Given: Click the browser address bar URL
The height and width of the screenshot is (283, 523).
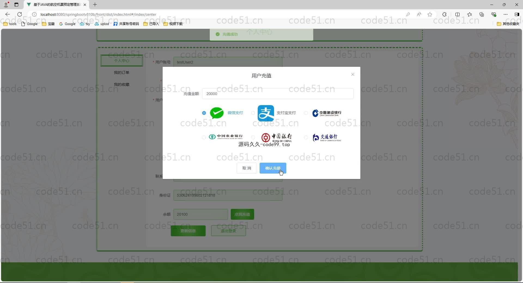Looking at the screenshot, I should point(98,14).
